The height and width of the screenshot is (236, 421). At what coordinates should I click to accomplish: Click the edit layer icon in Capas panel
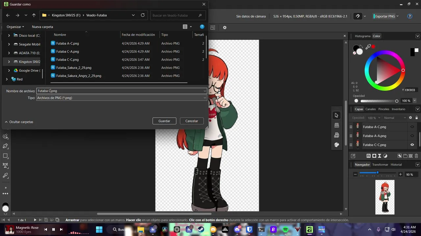click(353, 156)
